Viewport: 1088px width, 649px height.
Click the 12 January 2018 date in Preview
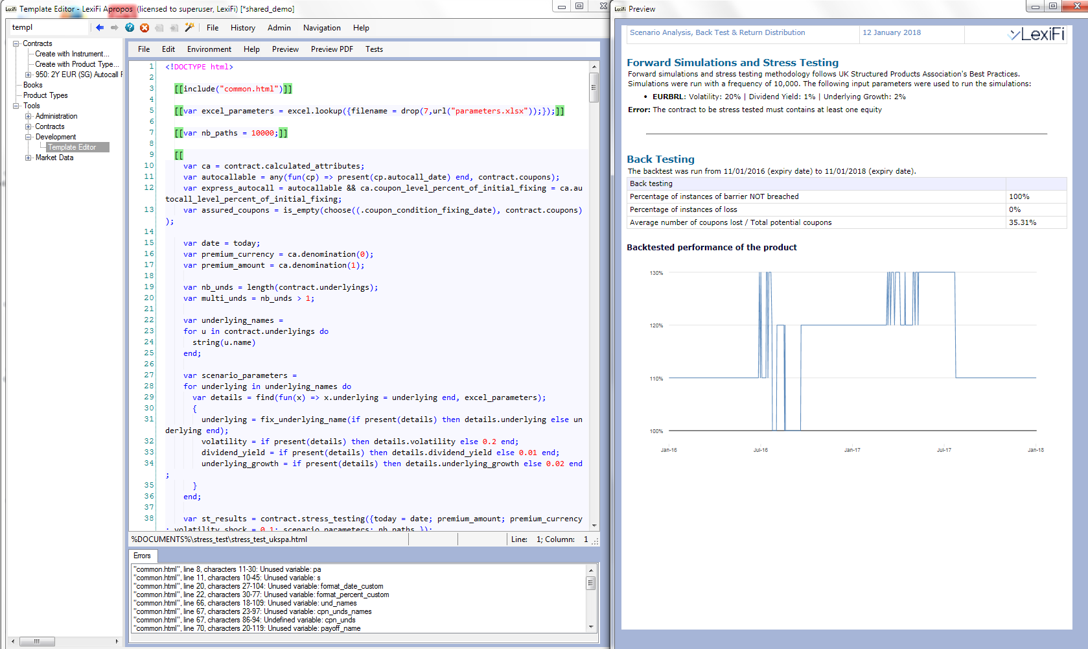[892, 32]
